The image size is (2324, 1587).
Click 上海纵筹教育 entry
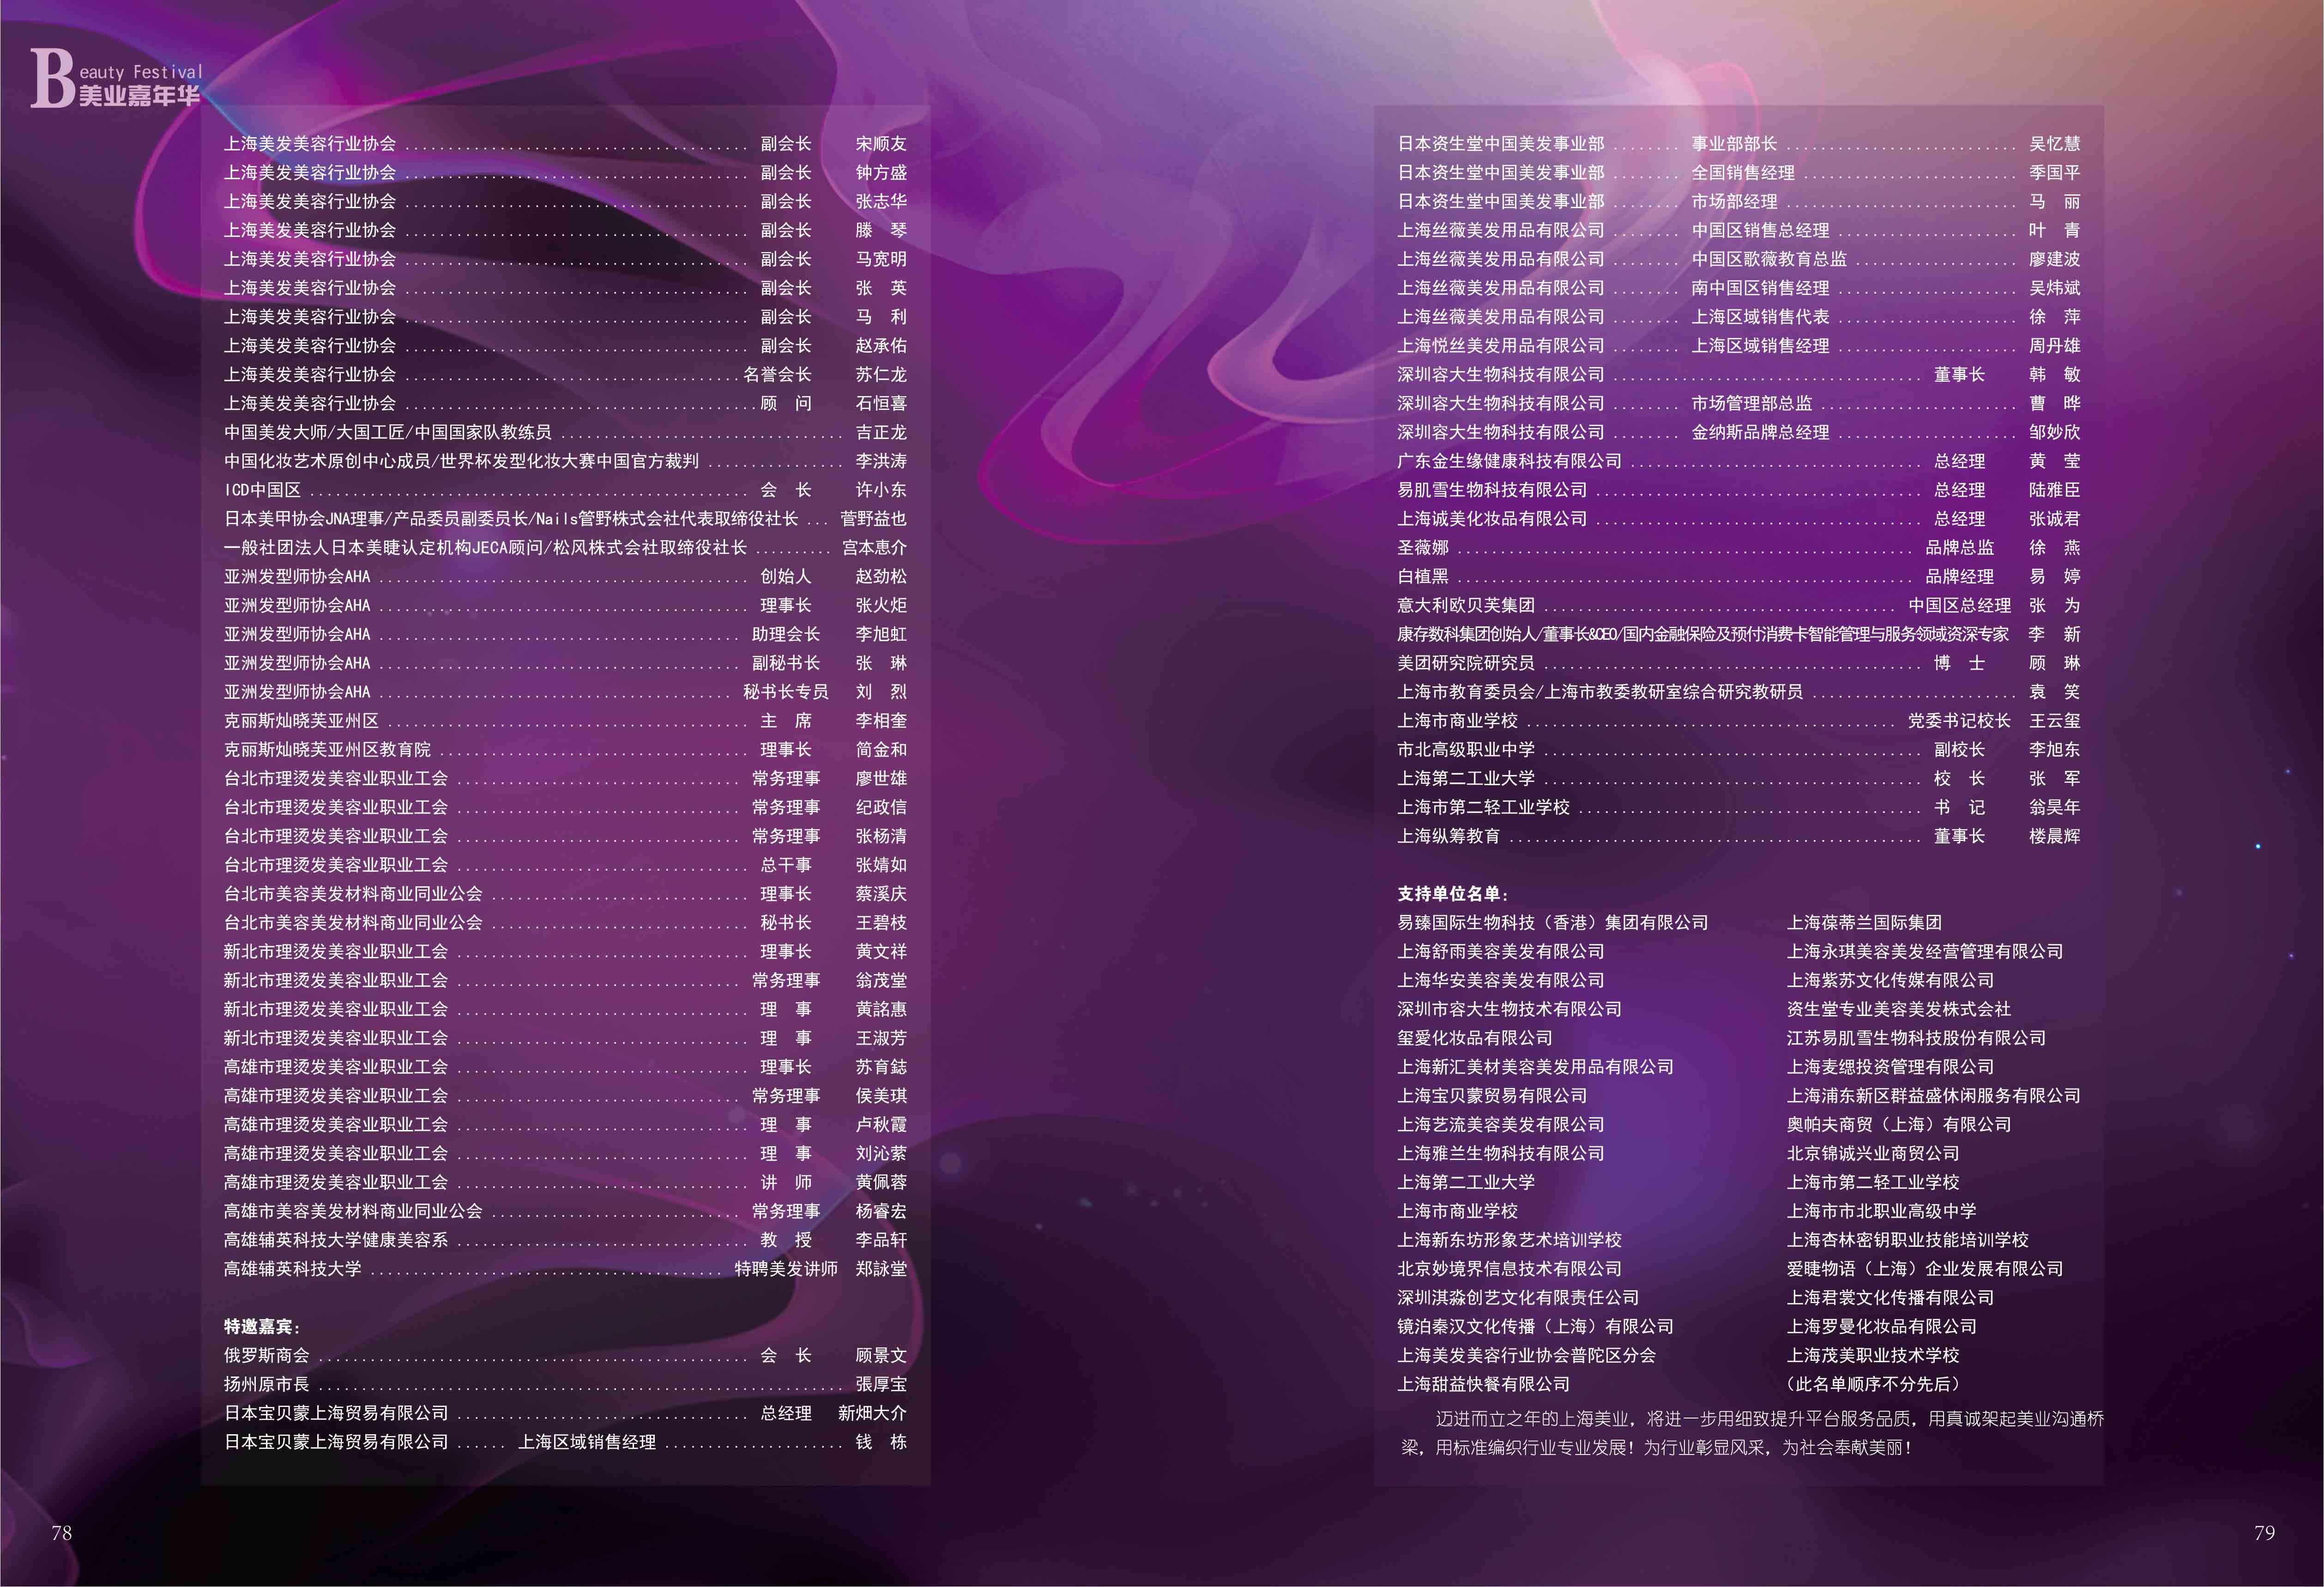1449,836
